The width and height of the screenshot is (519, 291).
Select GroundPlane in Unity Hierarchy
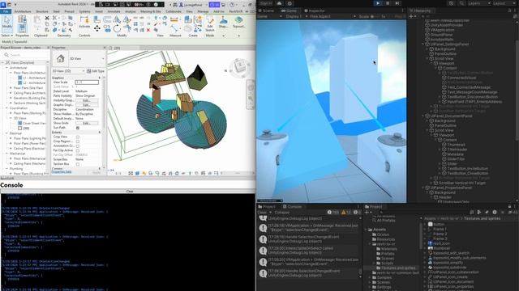point(441,34)
